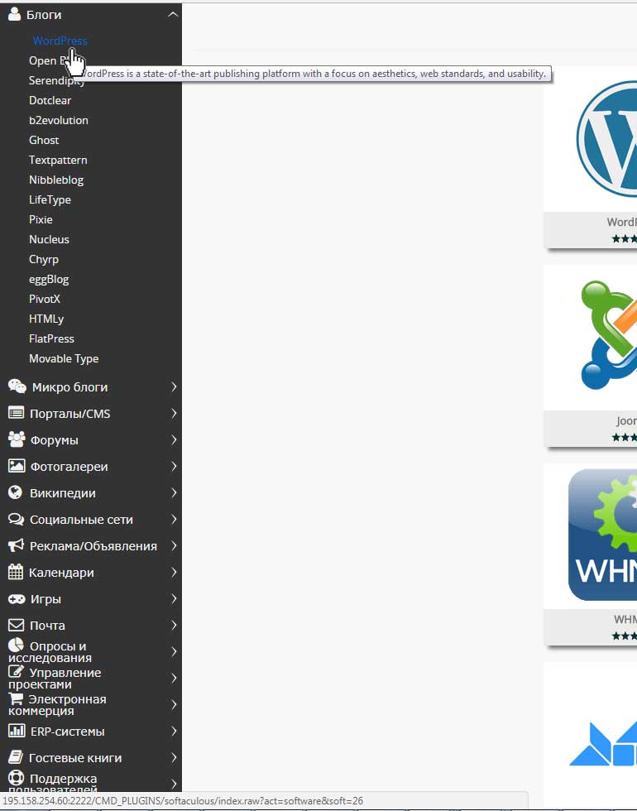
Task: Open the FlatPress entry
Action: pyautogui.click(x=51, y=338)
